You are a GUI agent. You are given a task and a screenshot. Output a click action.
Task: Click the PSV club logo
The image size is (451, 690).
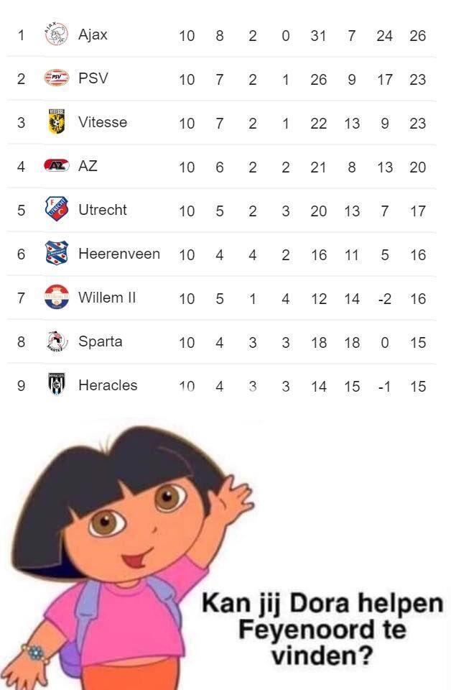click(56, 78)
